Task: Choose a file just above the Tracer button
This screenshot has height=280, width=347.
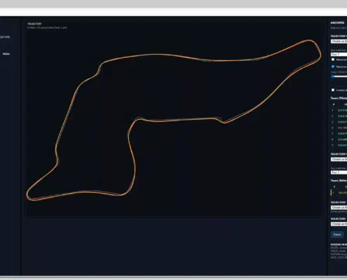Action: pyautogui.click(x=339, y=224)
